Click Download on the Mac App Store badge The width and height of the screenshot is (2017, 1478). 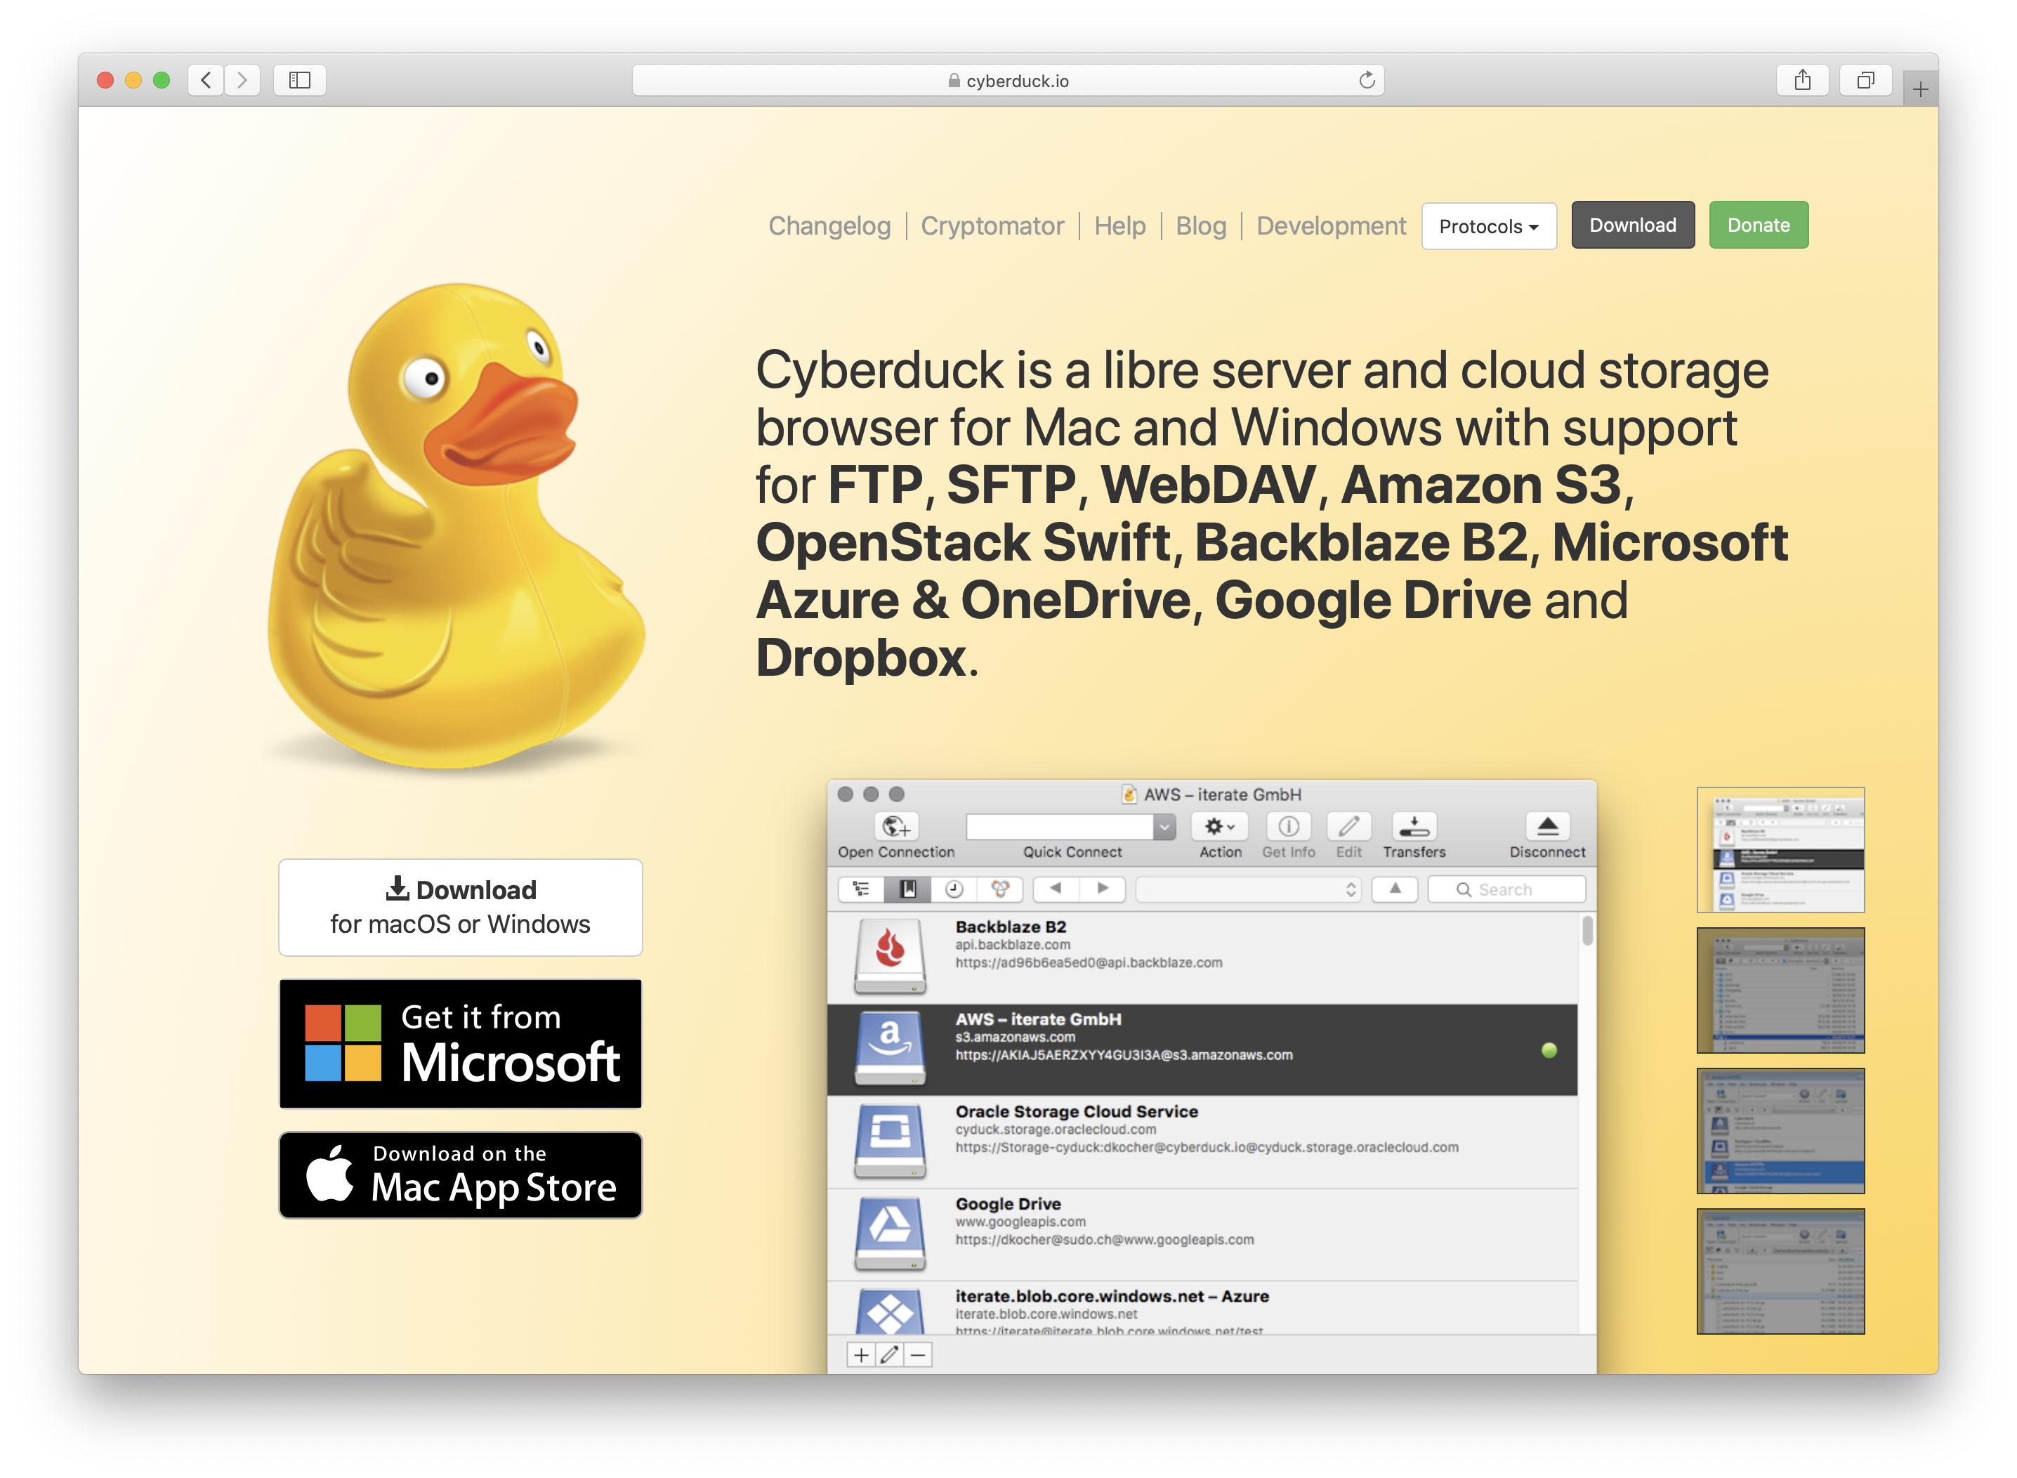(x=460, y=1175)
